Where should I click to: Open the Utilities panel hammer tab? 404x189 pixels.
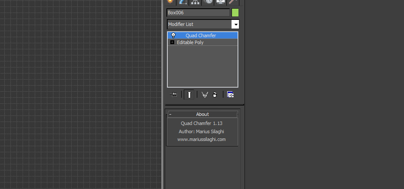[x=233, y=2]
